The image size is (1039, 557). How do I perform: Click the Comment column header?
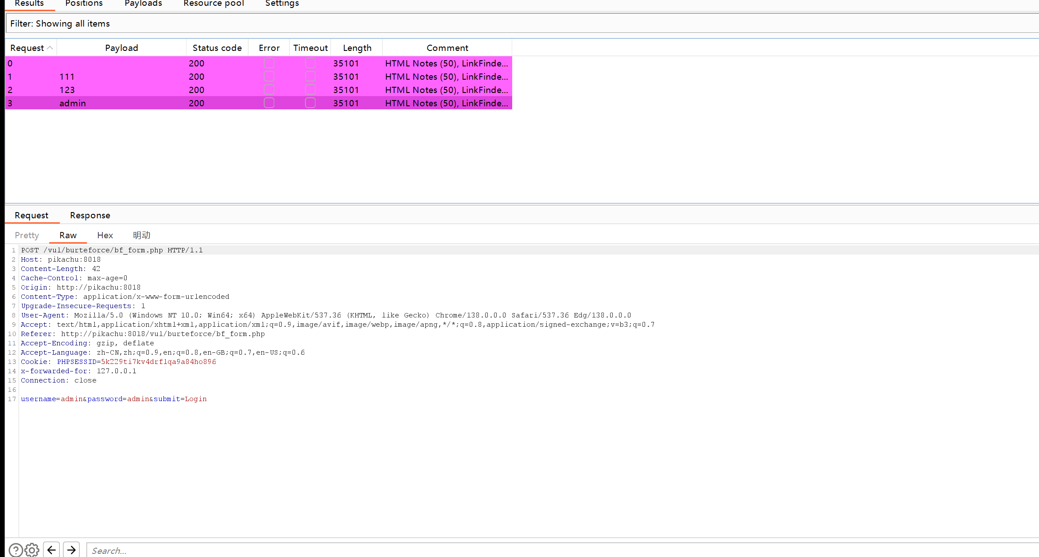[447, 48]
